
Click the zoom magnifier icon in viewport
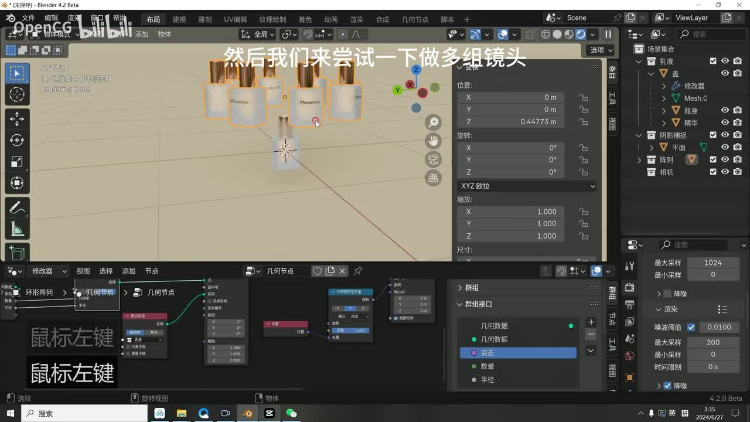[434, 122]
